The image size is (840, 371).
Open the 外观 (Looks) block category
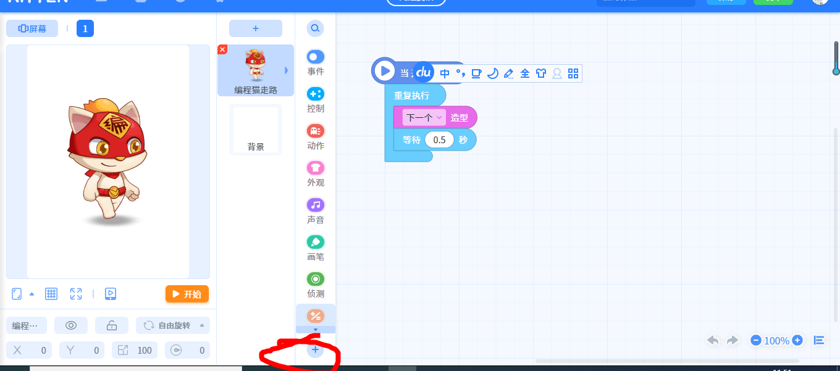[x=316, y=173]
